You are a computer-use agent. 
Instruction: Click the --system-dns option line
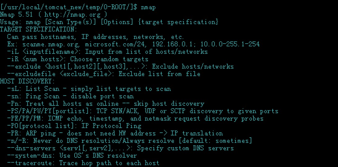tap(72, 156)
